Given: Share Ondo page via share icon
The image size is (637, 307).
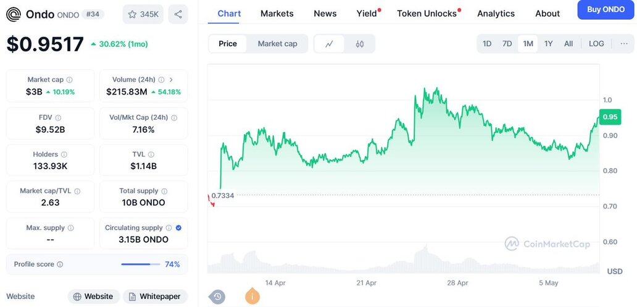Looking at the screenshot, I should coord(178,14).
